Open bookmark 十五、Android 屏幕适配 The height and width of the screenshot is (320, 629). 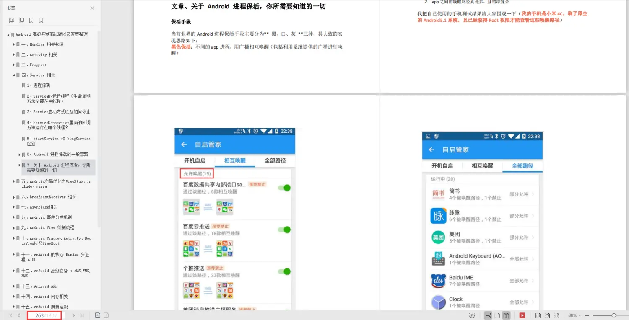coord(44,307)
